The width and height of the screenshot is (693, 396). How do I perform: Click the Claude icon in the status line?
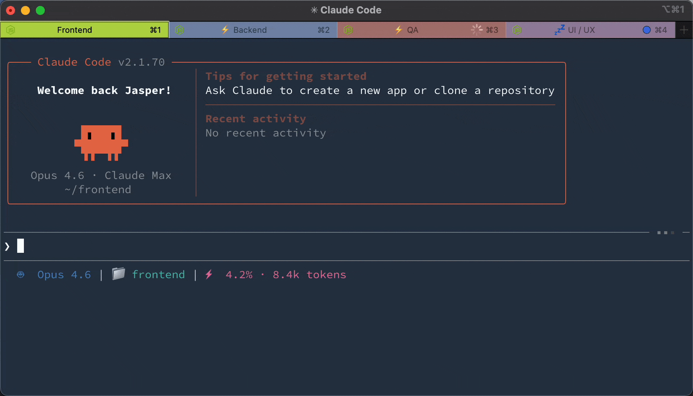tap(21, 274)
